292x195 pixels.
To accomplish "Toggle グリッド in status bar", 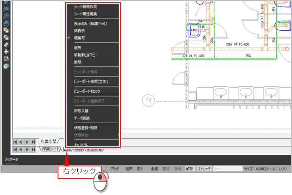I will pyautogui.click(x=115, y=169).
